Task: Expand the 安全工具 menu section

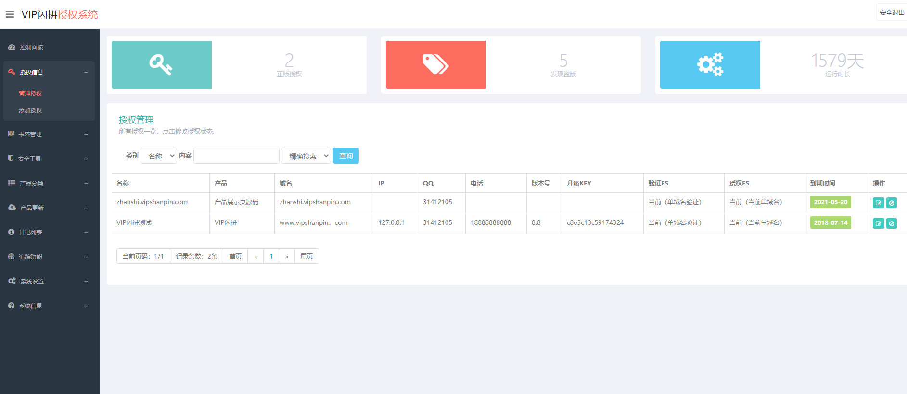Action: click(86, 159)
